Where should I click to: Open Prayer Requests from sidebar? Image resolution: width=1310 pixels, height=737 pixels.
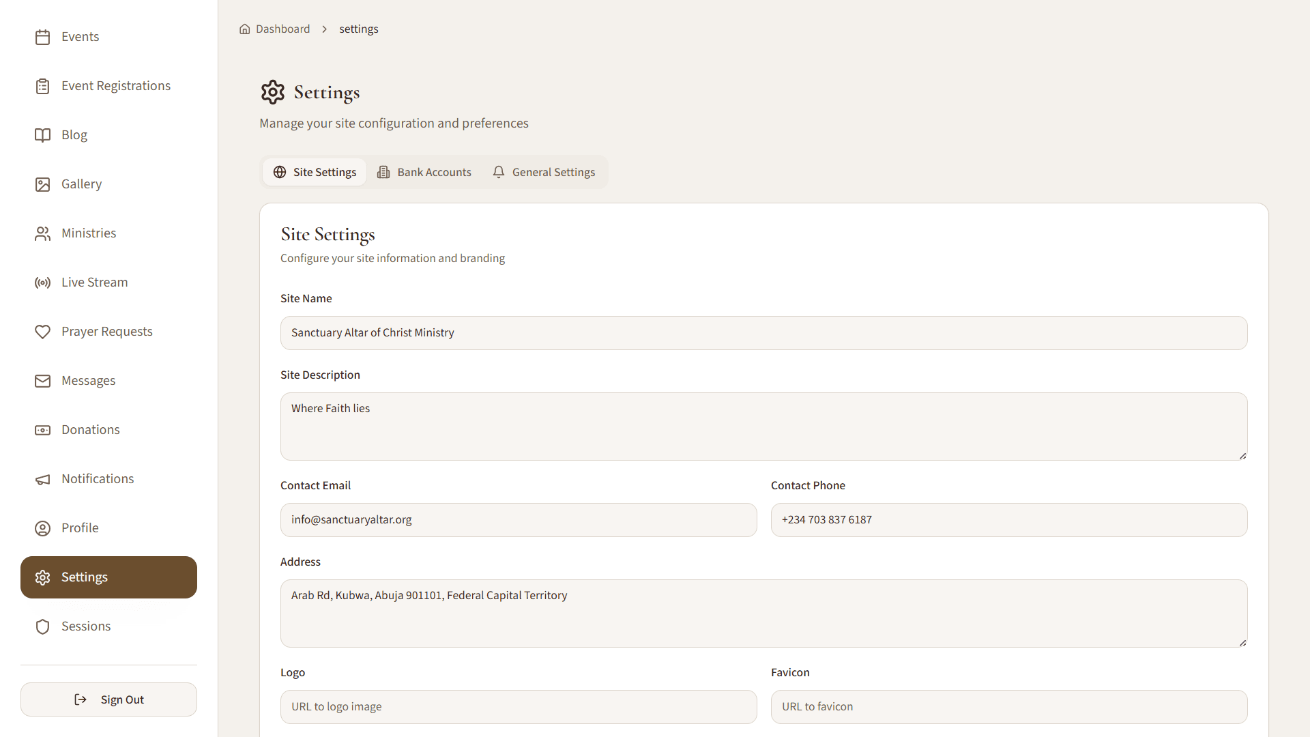pos(108,332)
